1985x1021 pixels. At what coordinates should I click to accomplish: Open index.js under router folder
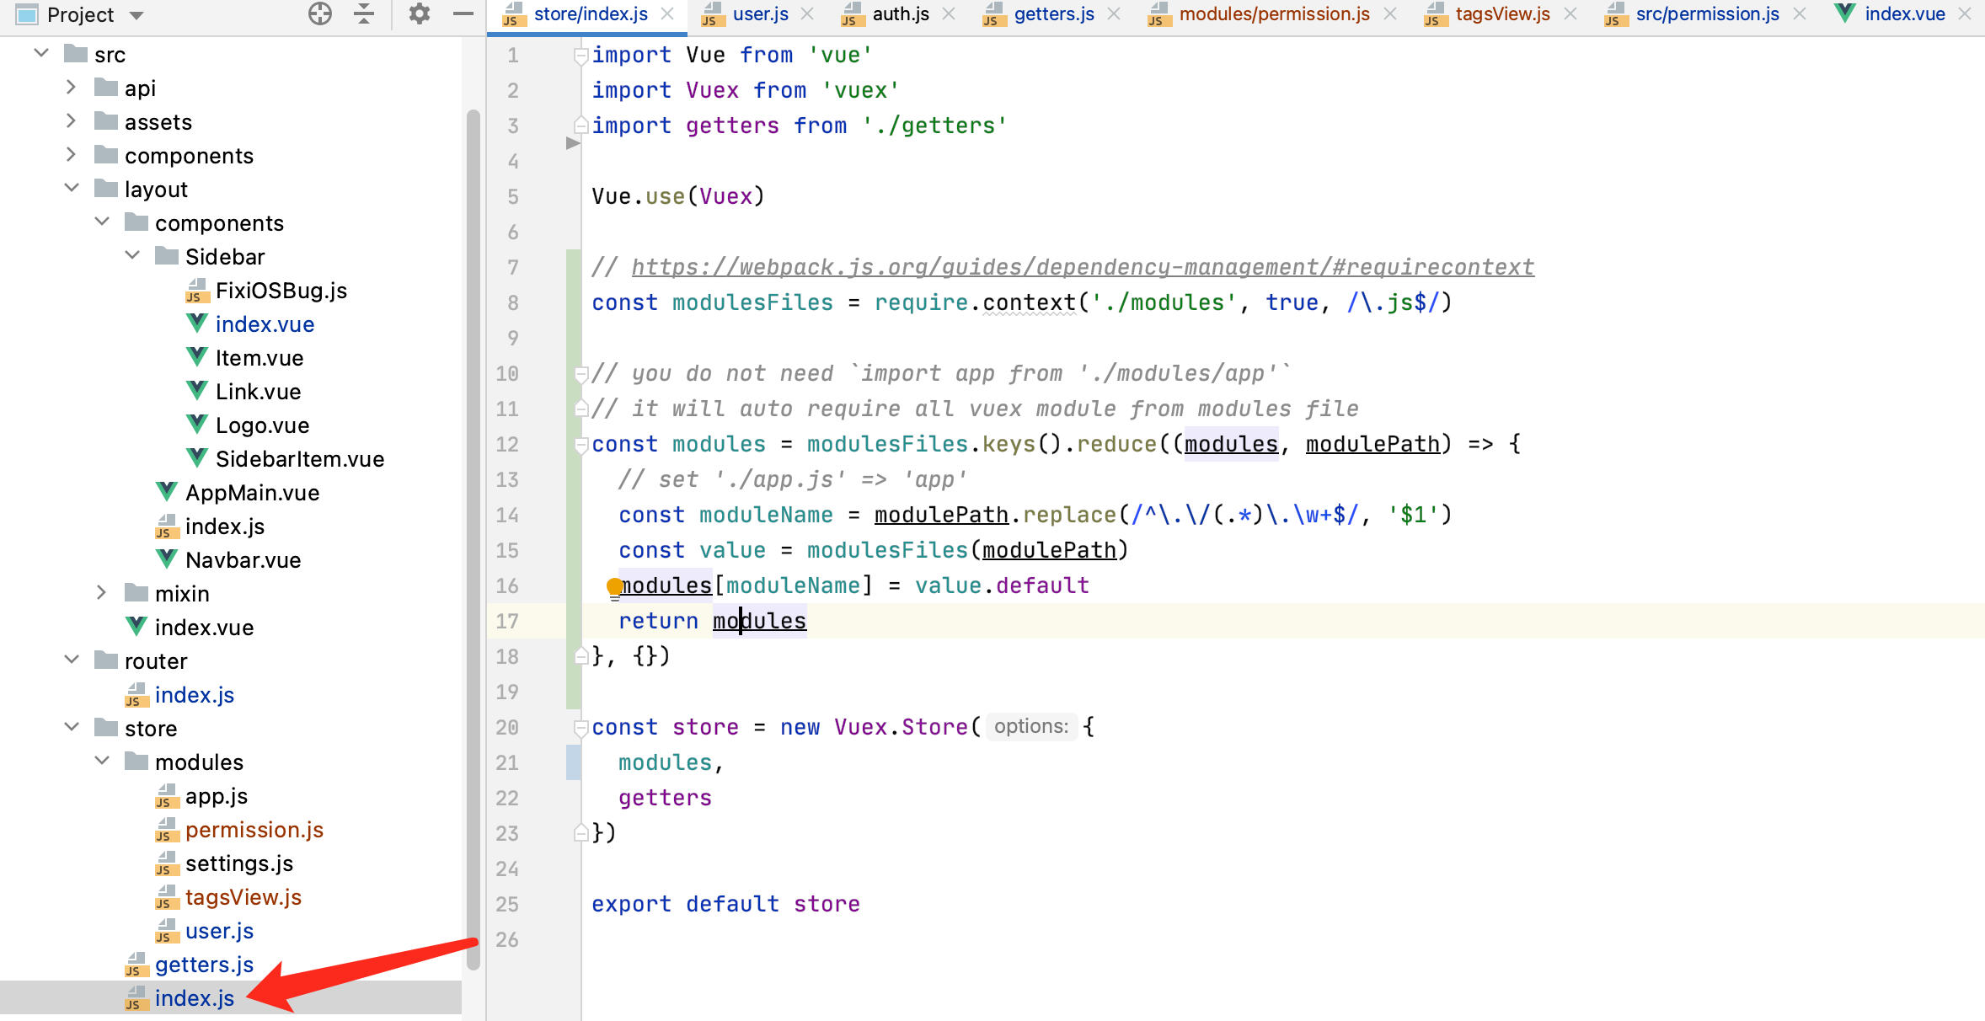[194, 695]
